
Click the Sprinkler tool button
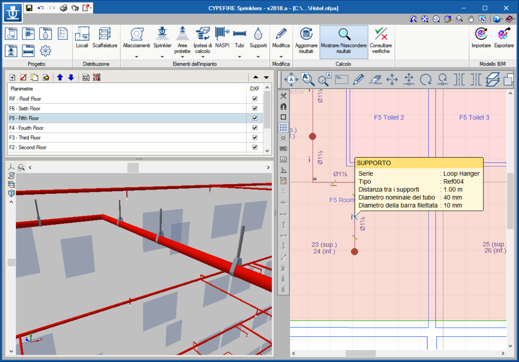162,37
